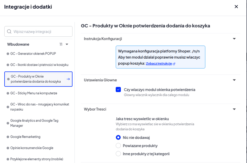Collapse the Instrukcja Konfiguracji section
247x163 pixels.
pyautogui.click(x=234, y=39)
